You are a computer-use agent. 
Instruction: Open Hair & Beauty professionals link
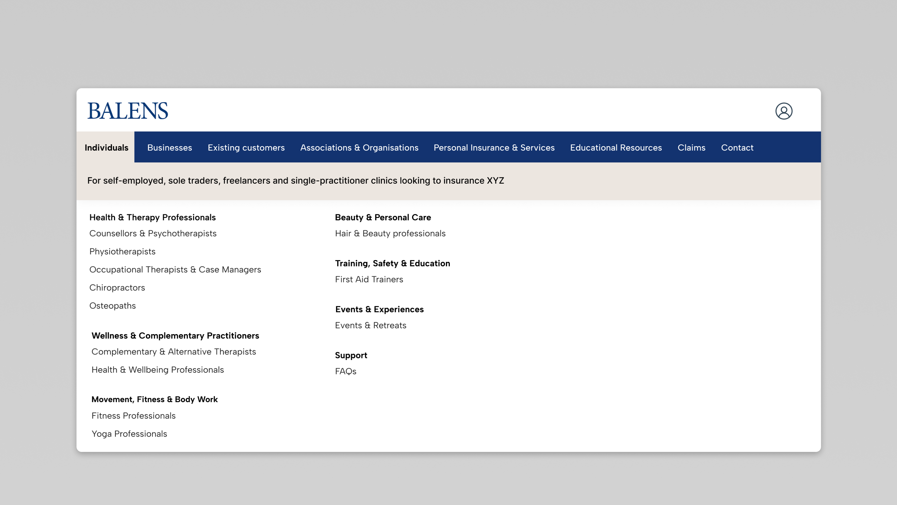click(x=390, y=233)
